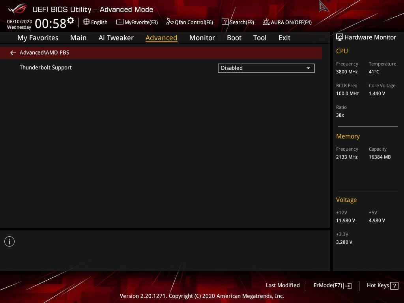Click the EzMode exit arrow icon

pos(348,286)
